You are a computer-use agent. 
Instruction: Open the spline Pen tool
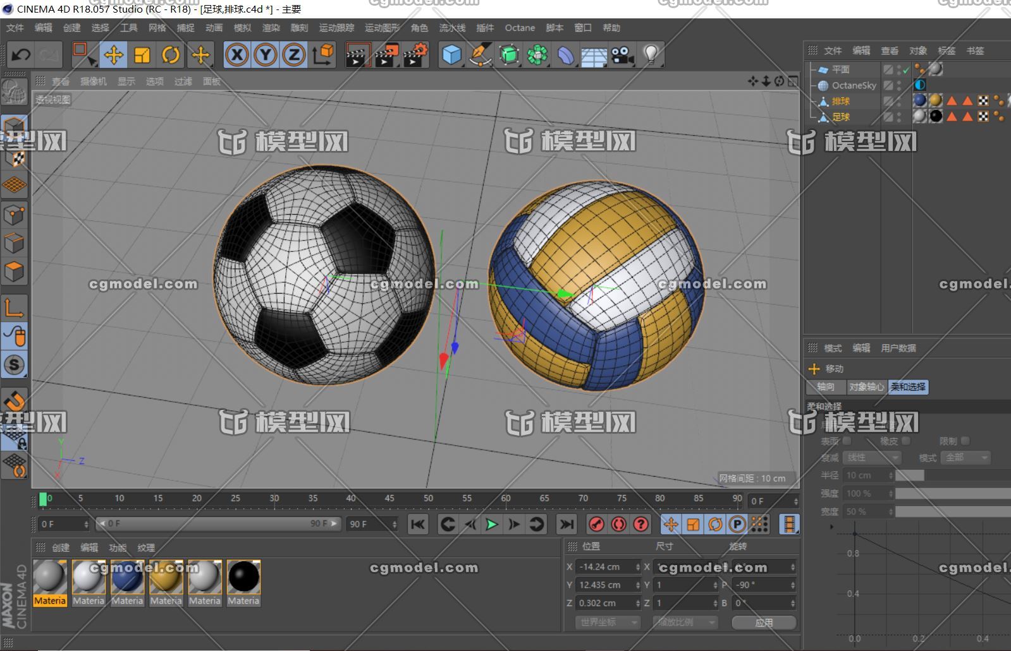(481, 55)
